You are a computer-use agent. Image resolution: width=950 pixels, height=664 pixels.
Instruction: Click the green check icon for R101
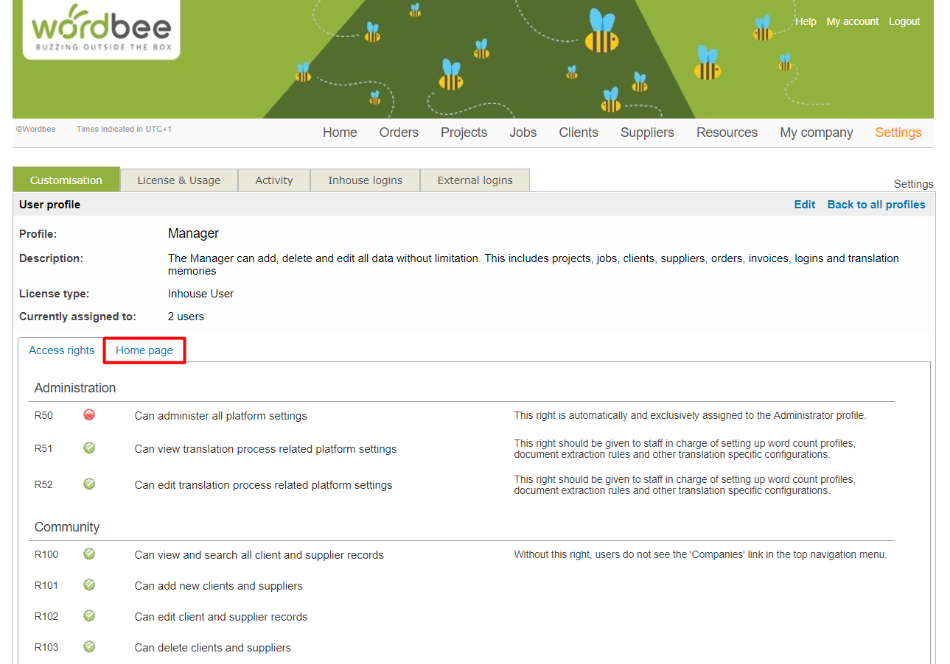click(89, 584)
